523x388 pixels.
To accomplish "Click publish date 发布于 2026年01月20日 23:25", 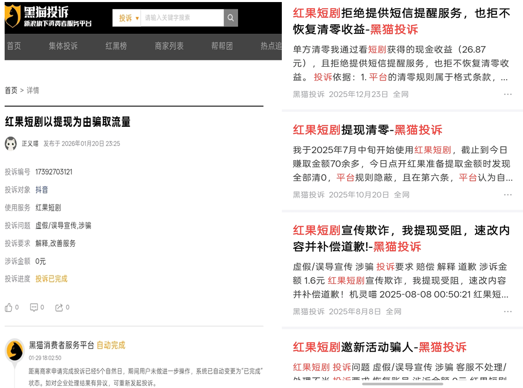I will coord(82,143).
